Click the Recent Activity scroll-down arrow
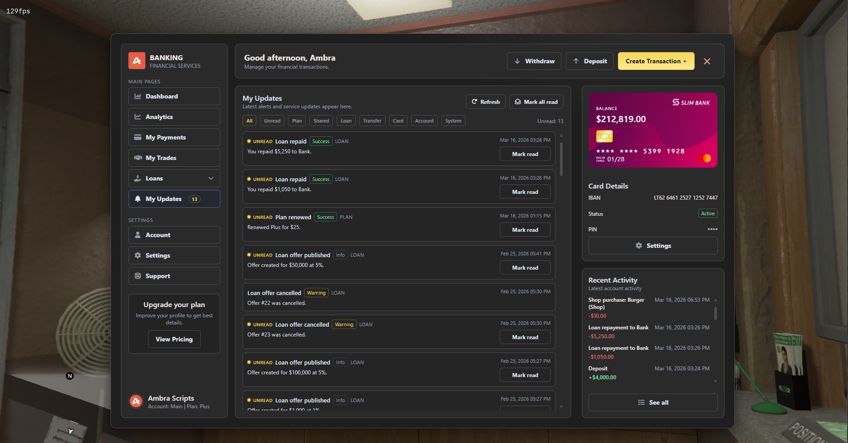The image size is (848, 443). click(x=716, y=381)
